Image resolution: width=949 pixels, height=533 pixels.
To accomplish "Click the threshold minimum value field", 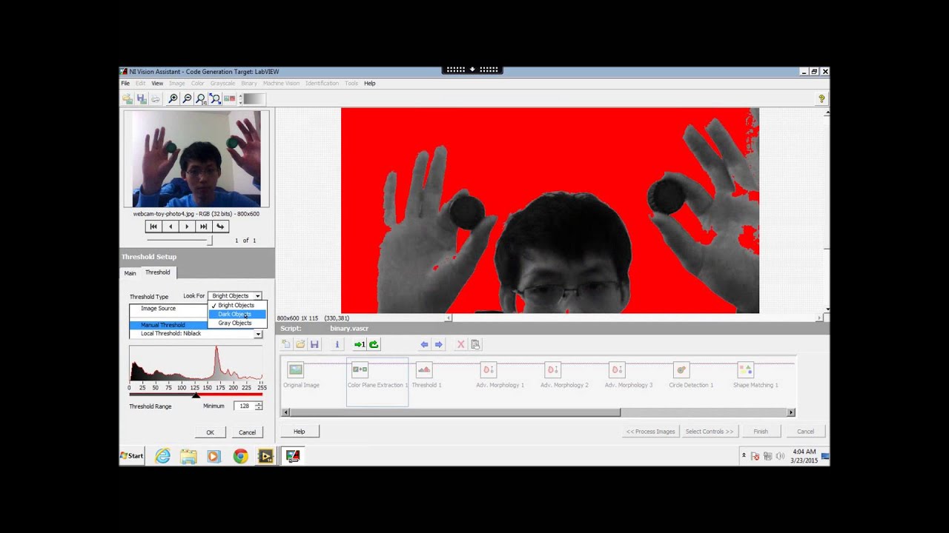I will click(244, 406).
